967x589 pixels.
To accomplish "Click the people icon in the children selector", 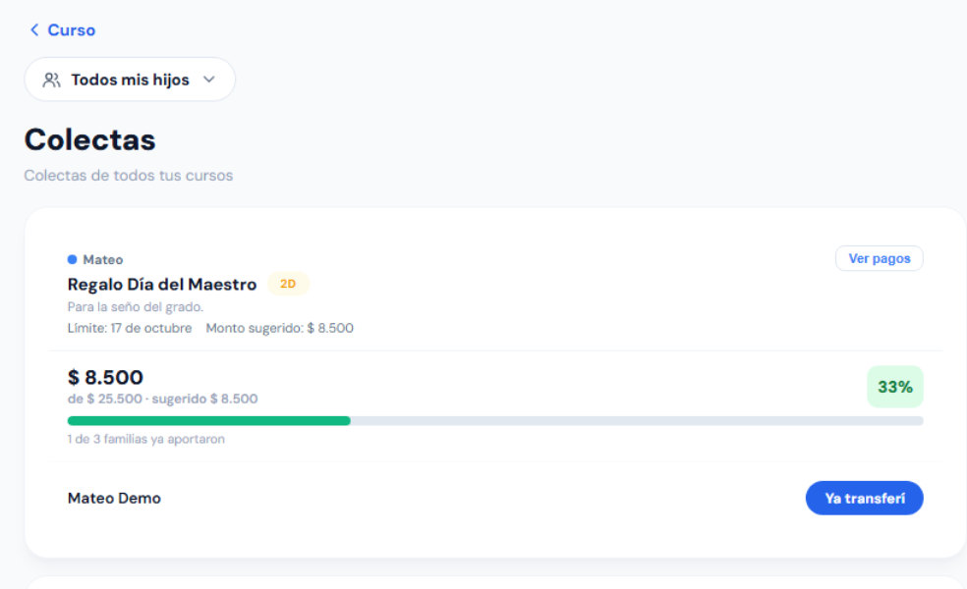I will point(52,80).
